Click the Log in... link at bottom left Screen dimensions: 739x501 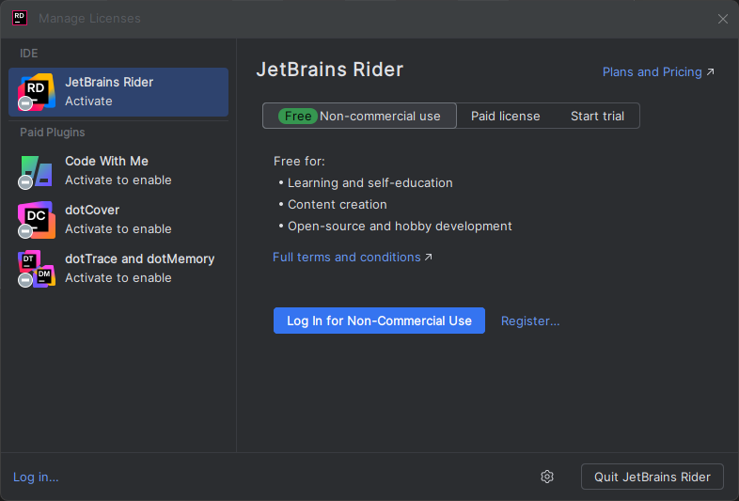click(x=36, y=477)
